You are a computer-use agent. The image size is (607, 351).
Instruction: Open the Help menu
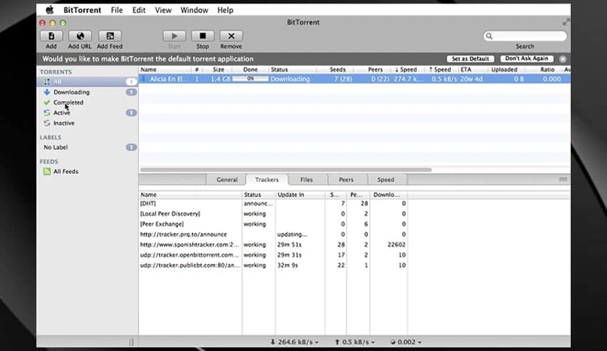[x=225, y=10]
